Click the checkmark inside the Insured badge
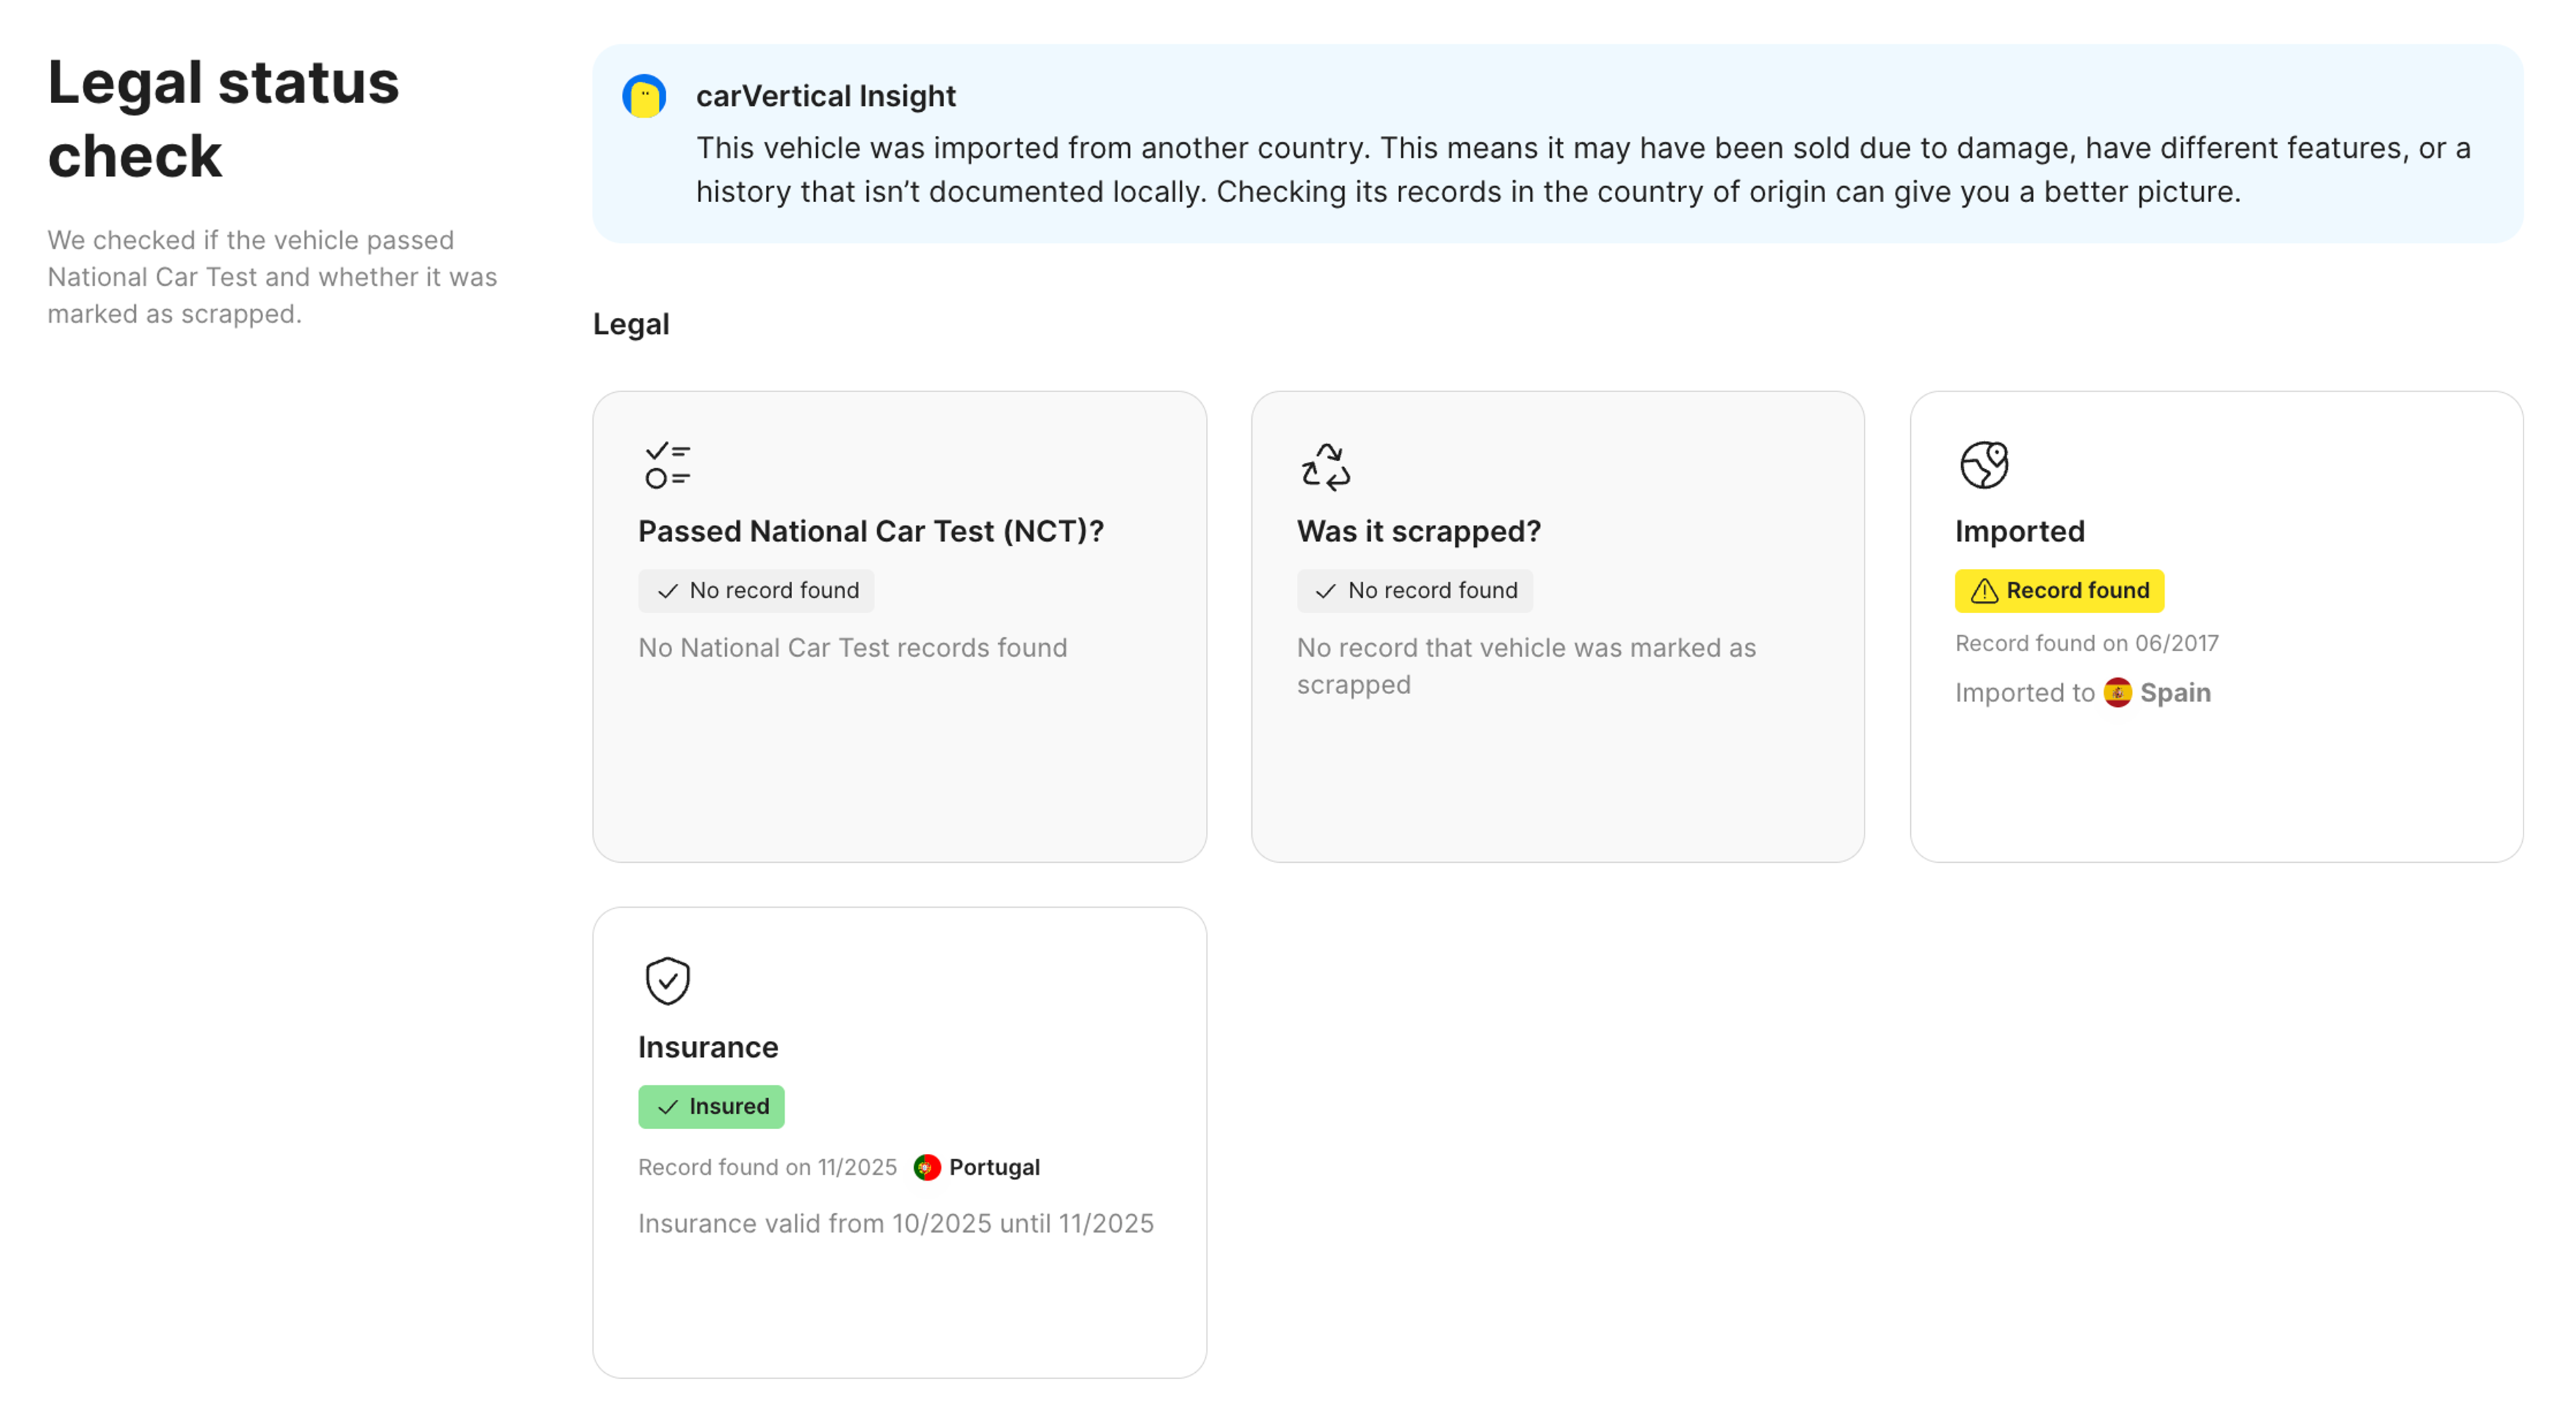The image size is (2571, 1407). (667, 1106)
